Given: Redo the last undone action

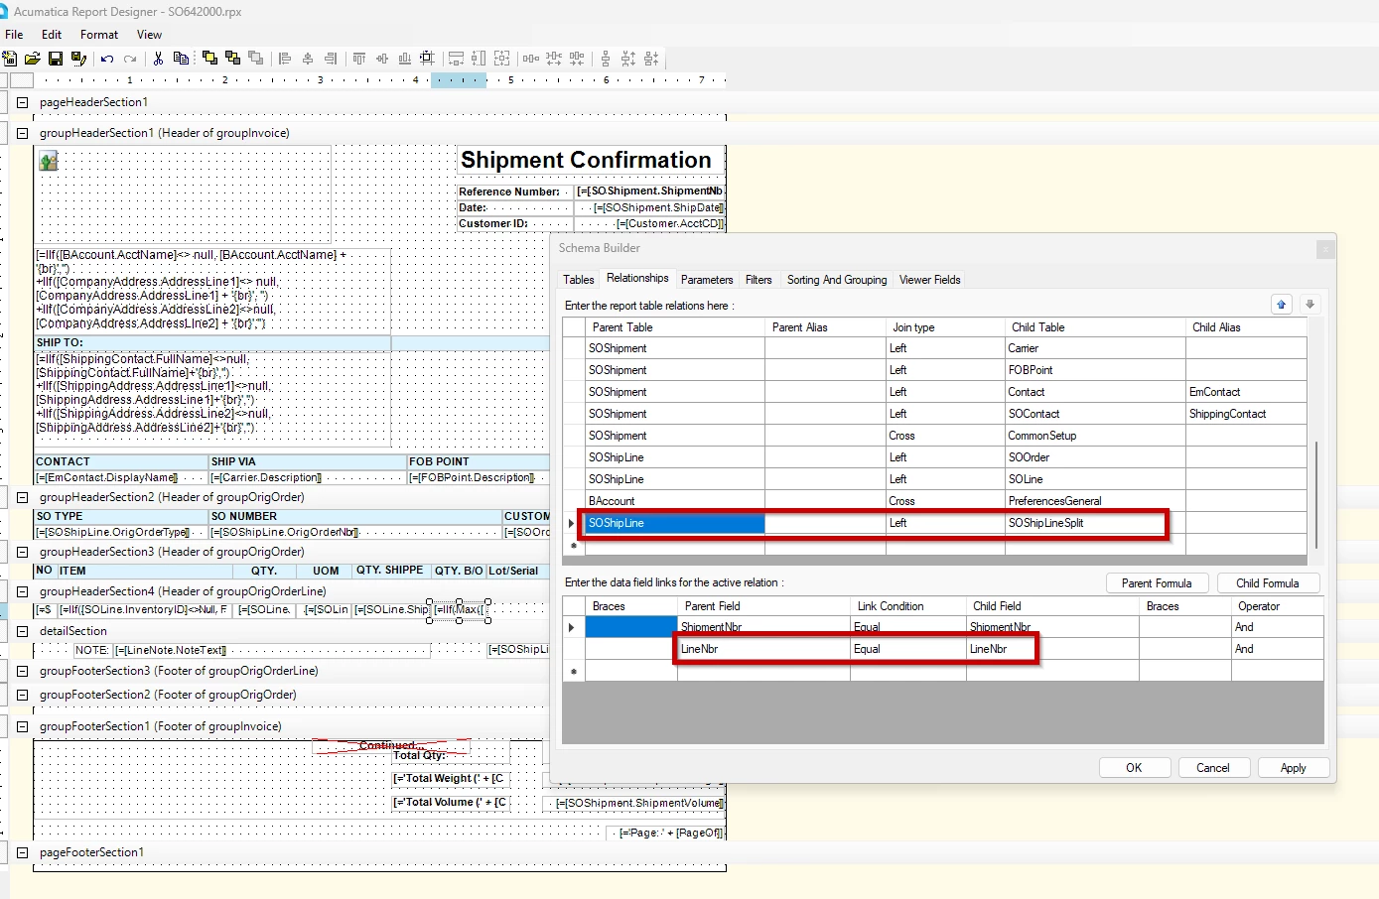Looking at the screenshot, I should pos(130,59).
